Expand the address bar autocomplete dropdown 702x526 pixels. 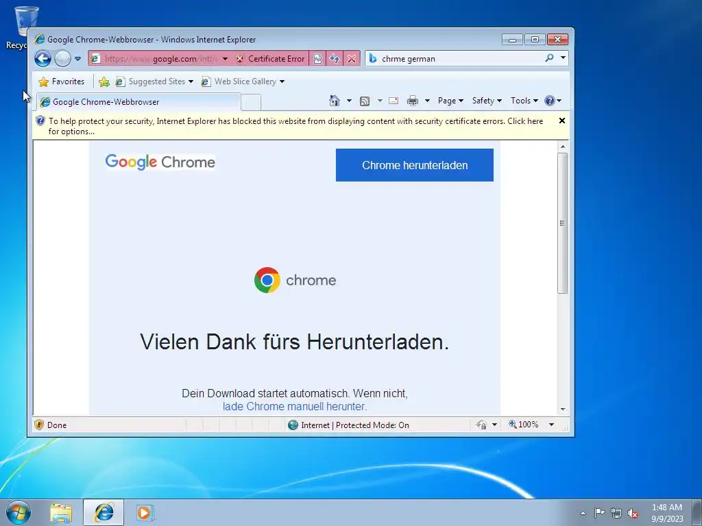click(225, 59)
